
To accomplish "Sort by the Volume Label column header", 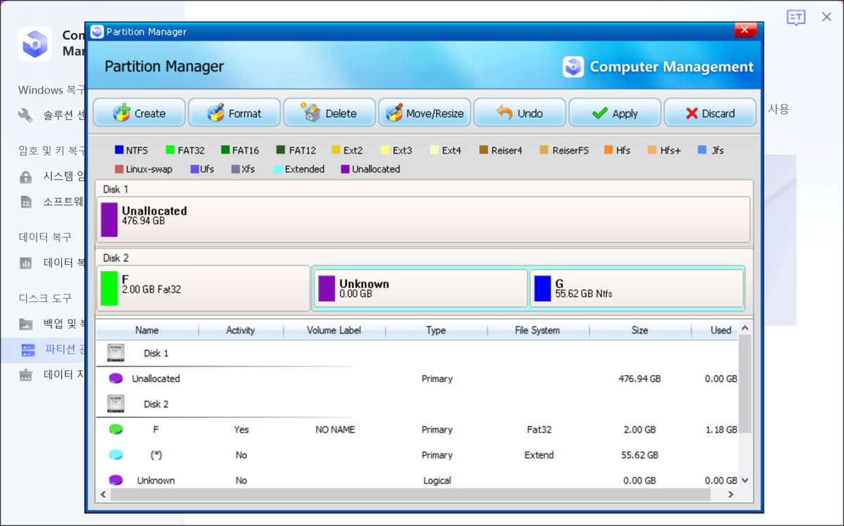I will 334,330.
